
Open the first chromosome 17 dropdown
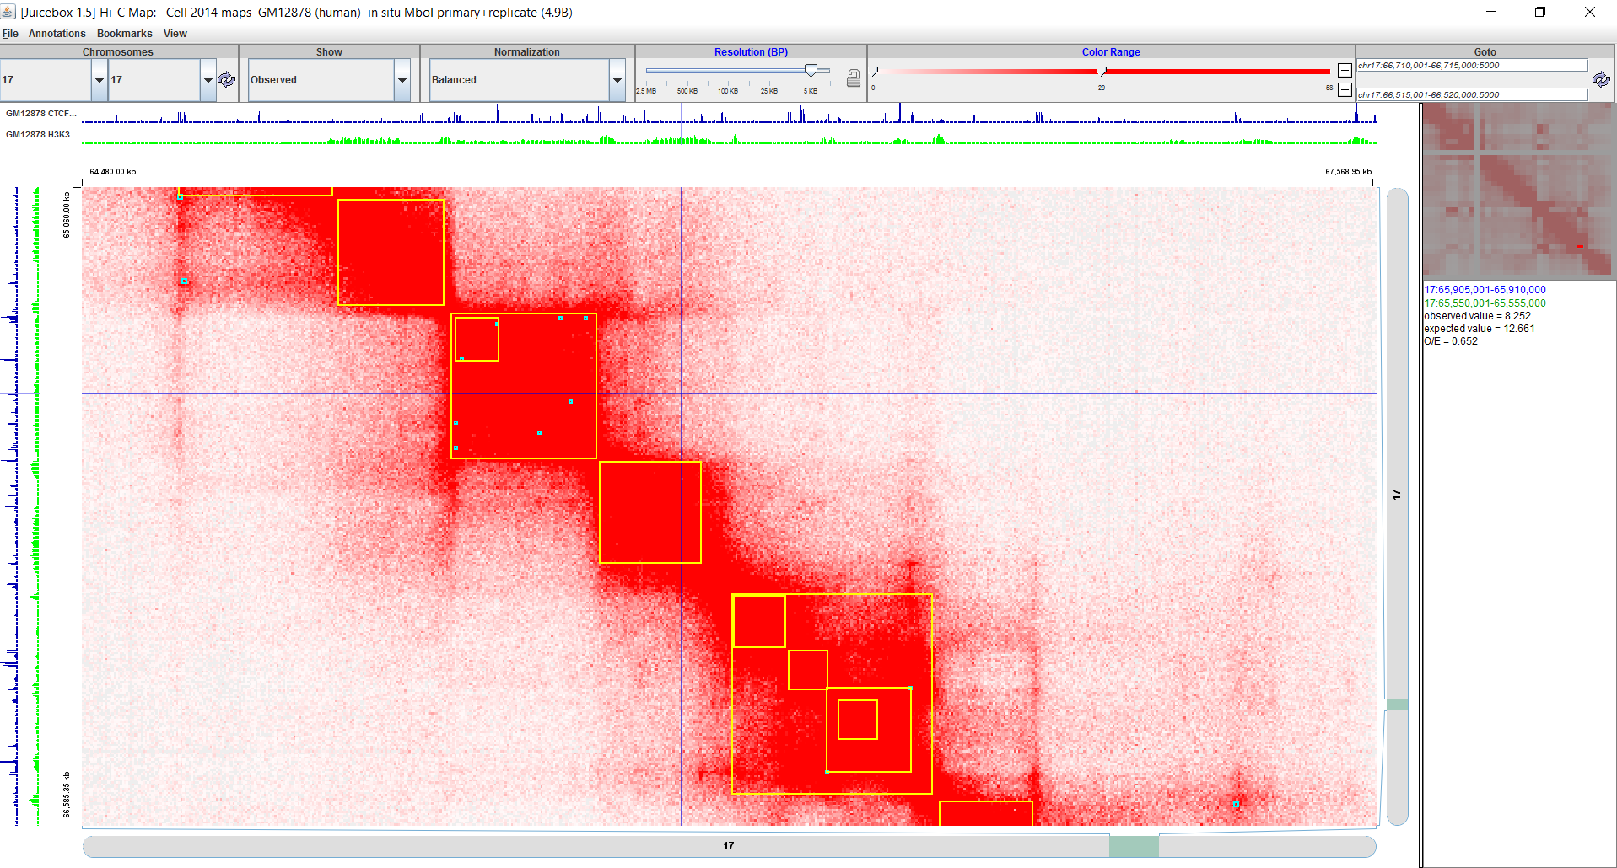pos(100,80)
